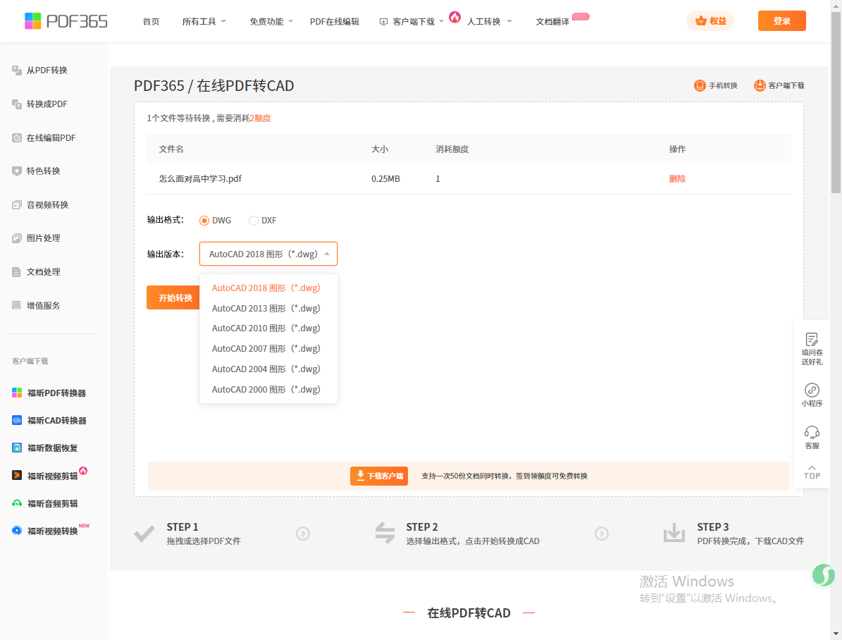Click the 权益 benefits button

pyautogui.click(x=710, y=21)
